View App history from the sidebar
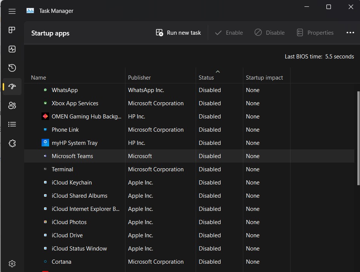Image resolution: width=360 pixels, height=272 pixels. (12, 68)
